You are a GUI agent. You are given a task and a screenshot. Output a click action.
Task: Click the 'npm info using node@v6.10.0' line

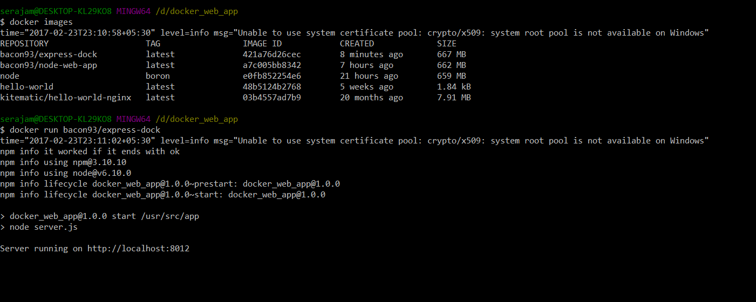[x=65, y=173]
